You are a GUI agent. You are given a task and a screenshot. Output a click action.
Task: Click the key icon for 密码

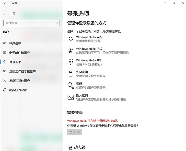[71, 86]
